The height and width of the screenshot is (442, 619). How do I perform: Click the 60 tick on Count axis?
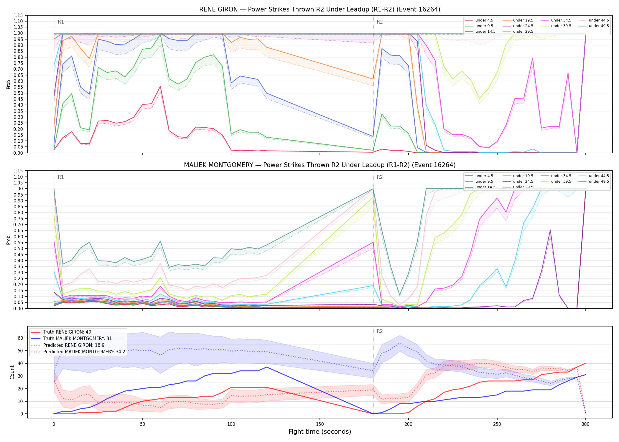tap(20, 338)
